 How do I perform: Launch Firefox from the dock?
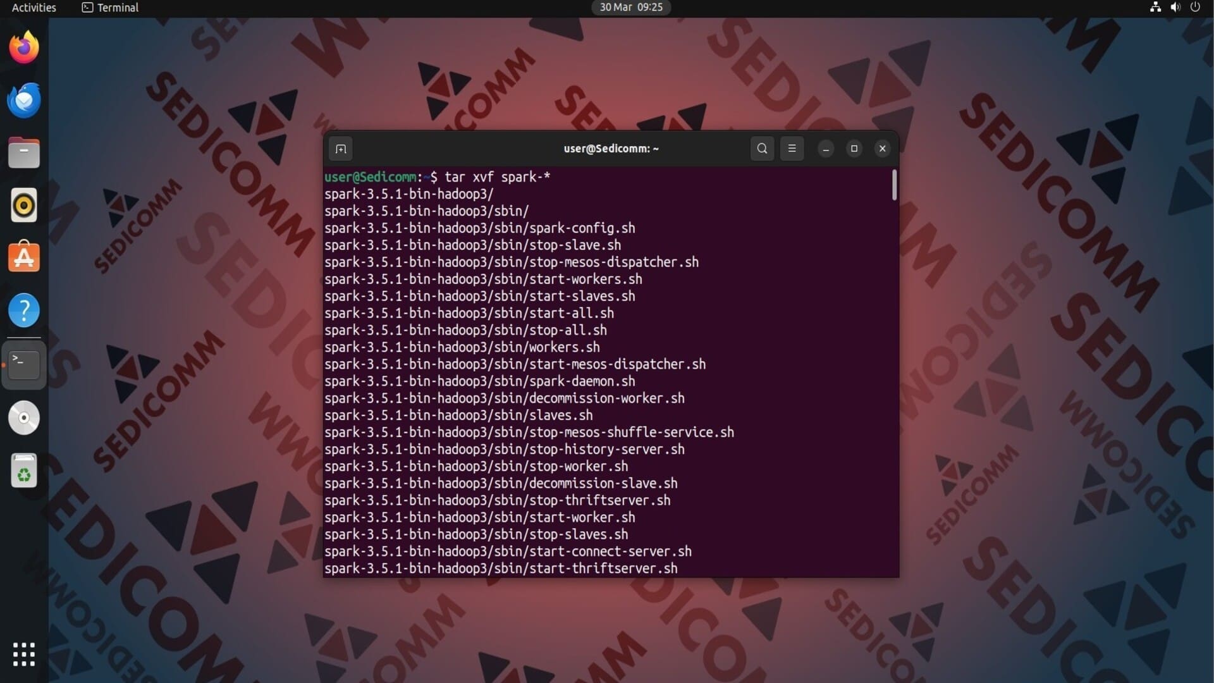pyautogui.click(x=24, y=47)
